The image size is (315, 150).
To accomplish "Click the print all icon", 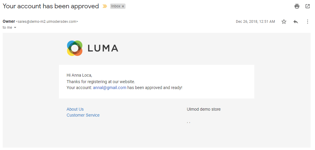I will [297, 6].
